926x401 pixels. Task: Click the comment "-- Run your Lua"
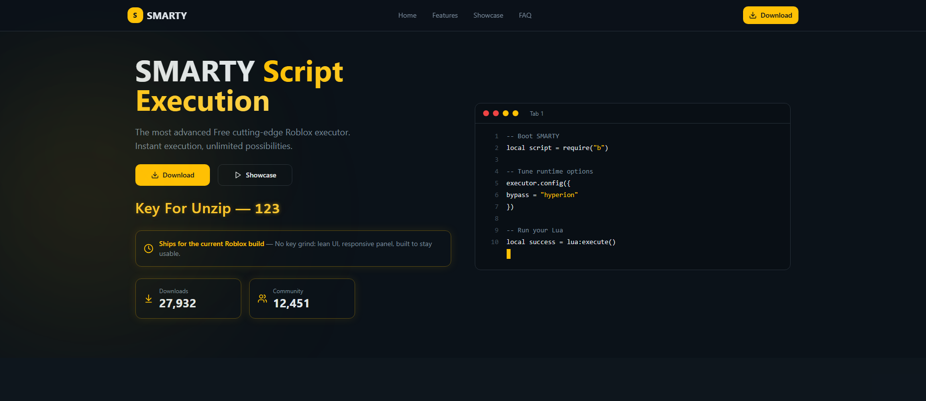click(x=535, y=230)
